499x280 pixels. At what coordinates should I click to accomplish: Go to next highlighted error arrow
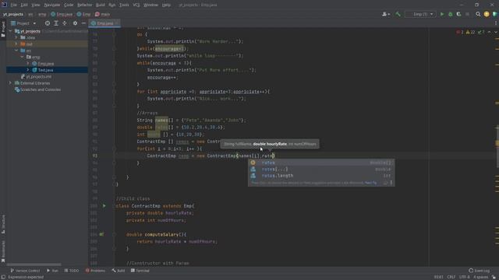click(495, 32)
